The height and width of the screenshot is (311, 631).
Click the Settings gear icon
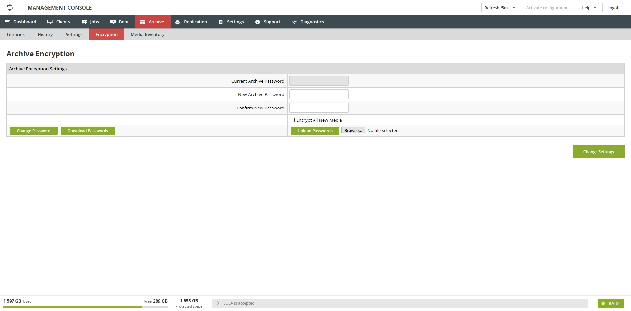pos(221,22)
